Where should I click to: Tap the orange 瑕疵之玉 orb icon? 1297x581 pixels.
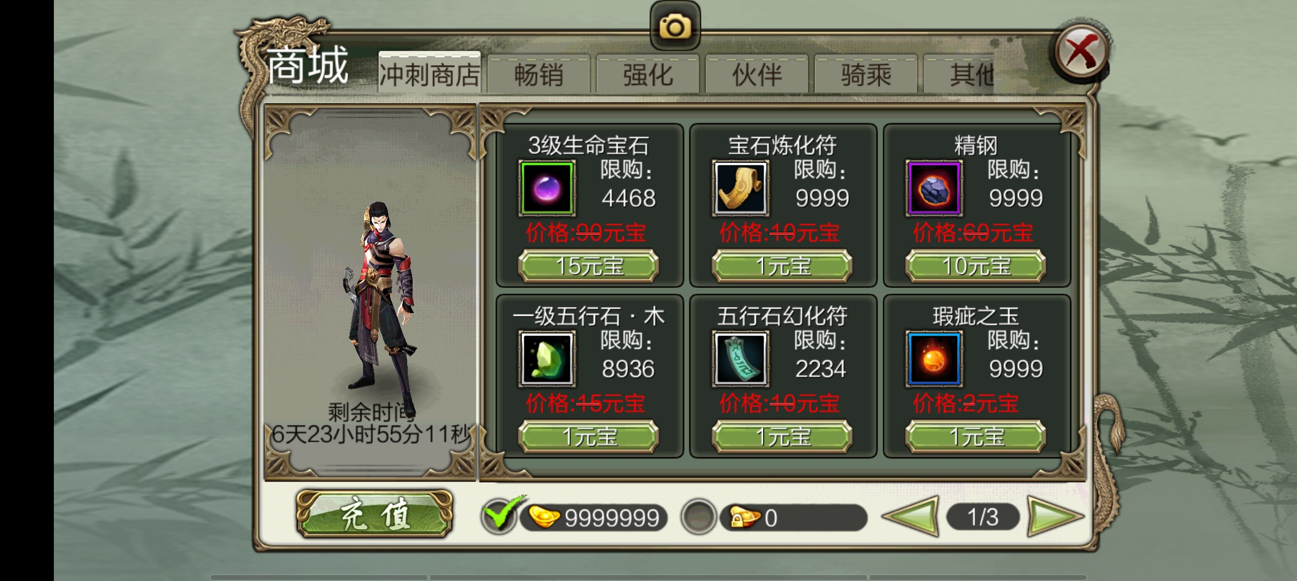pos(934,359)
